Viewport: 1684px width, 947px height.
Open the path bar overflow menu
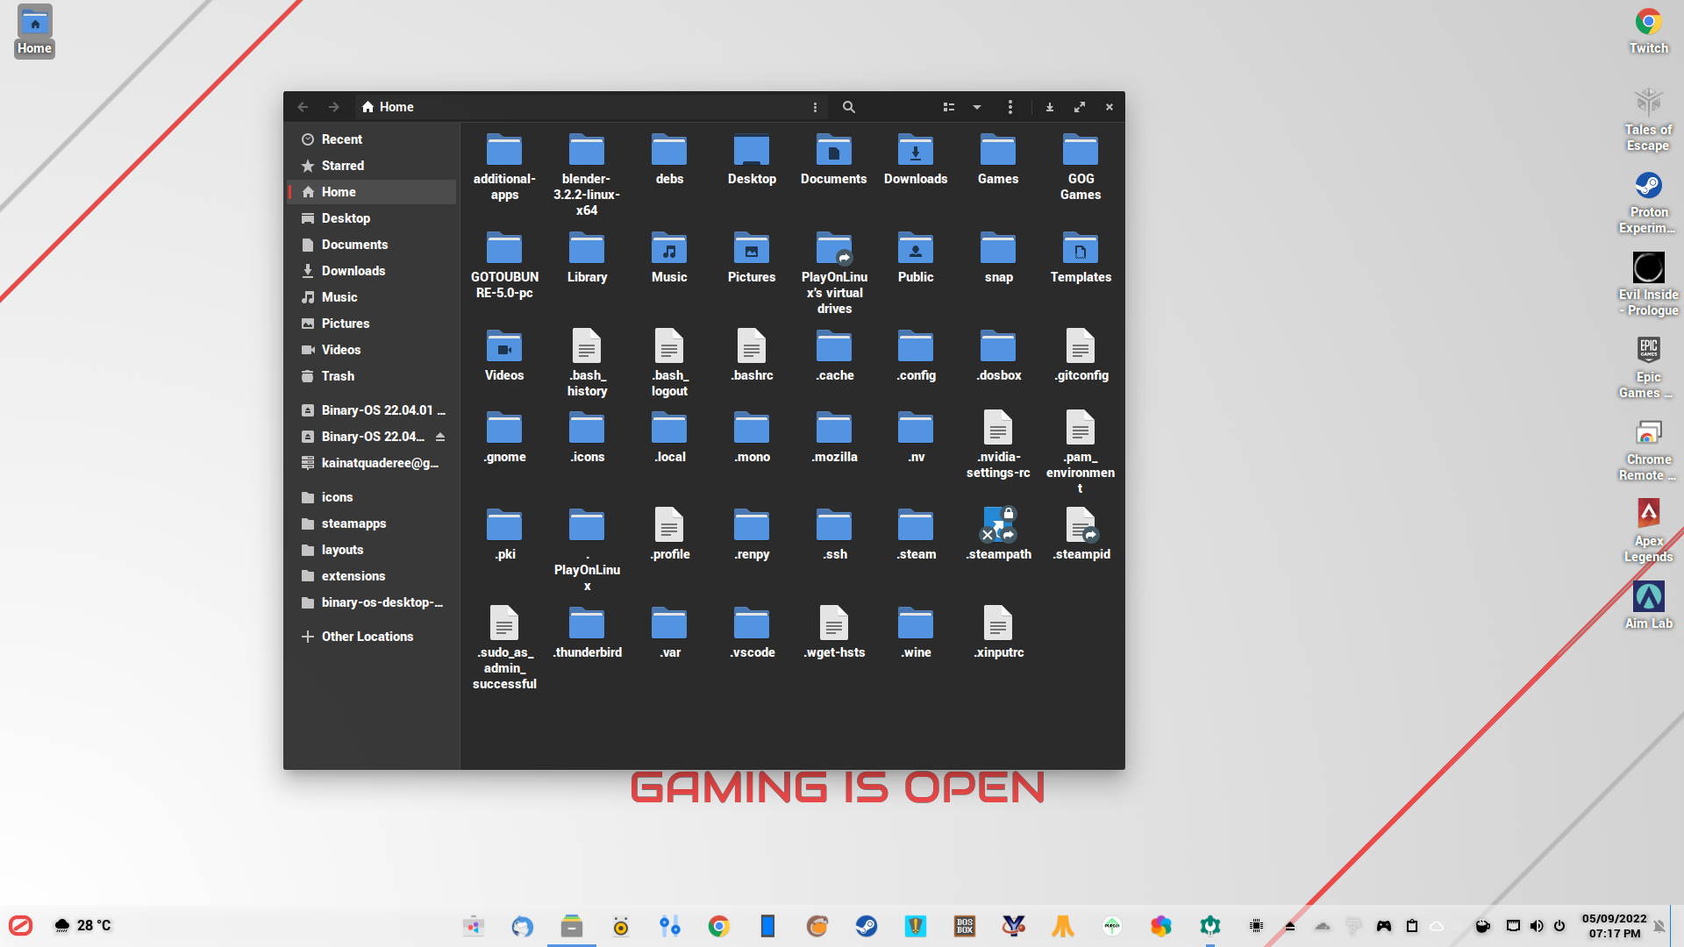pos(815,106)
